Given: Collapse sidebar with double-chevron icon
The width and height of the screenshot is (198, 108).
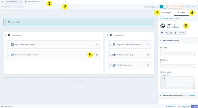Looking at the screenshot, I should pyautogui.click(x=2, y=2).
